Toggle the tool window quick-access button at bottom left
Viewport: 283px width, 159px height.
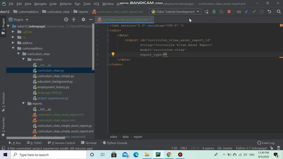(3, 148)
